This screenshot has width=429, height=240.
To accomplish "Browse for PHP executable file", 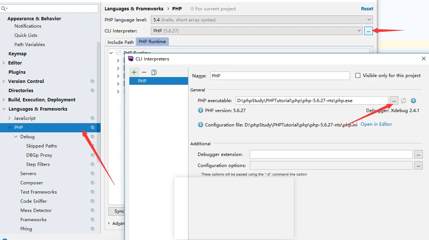I will [394, 100].
